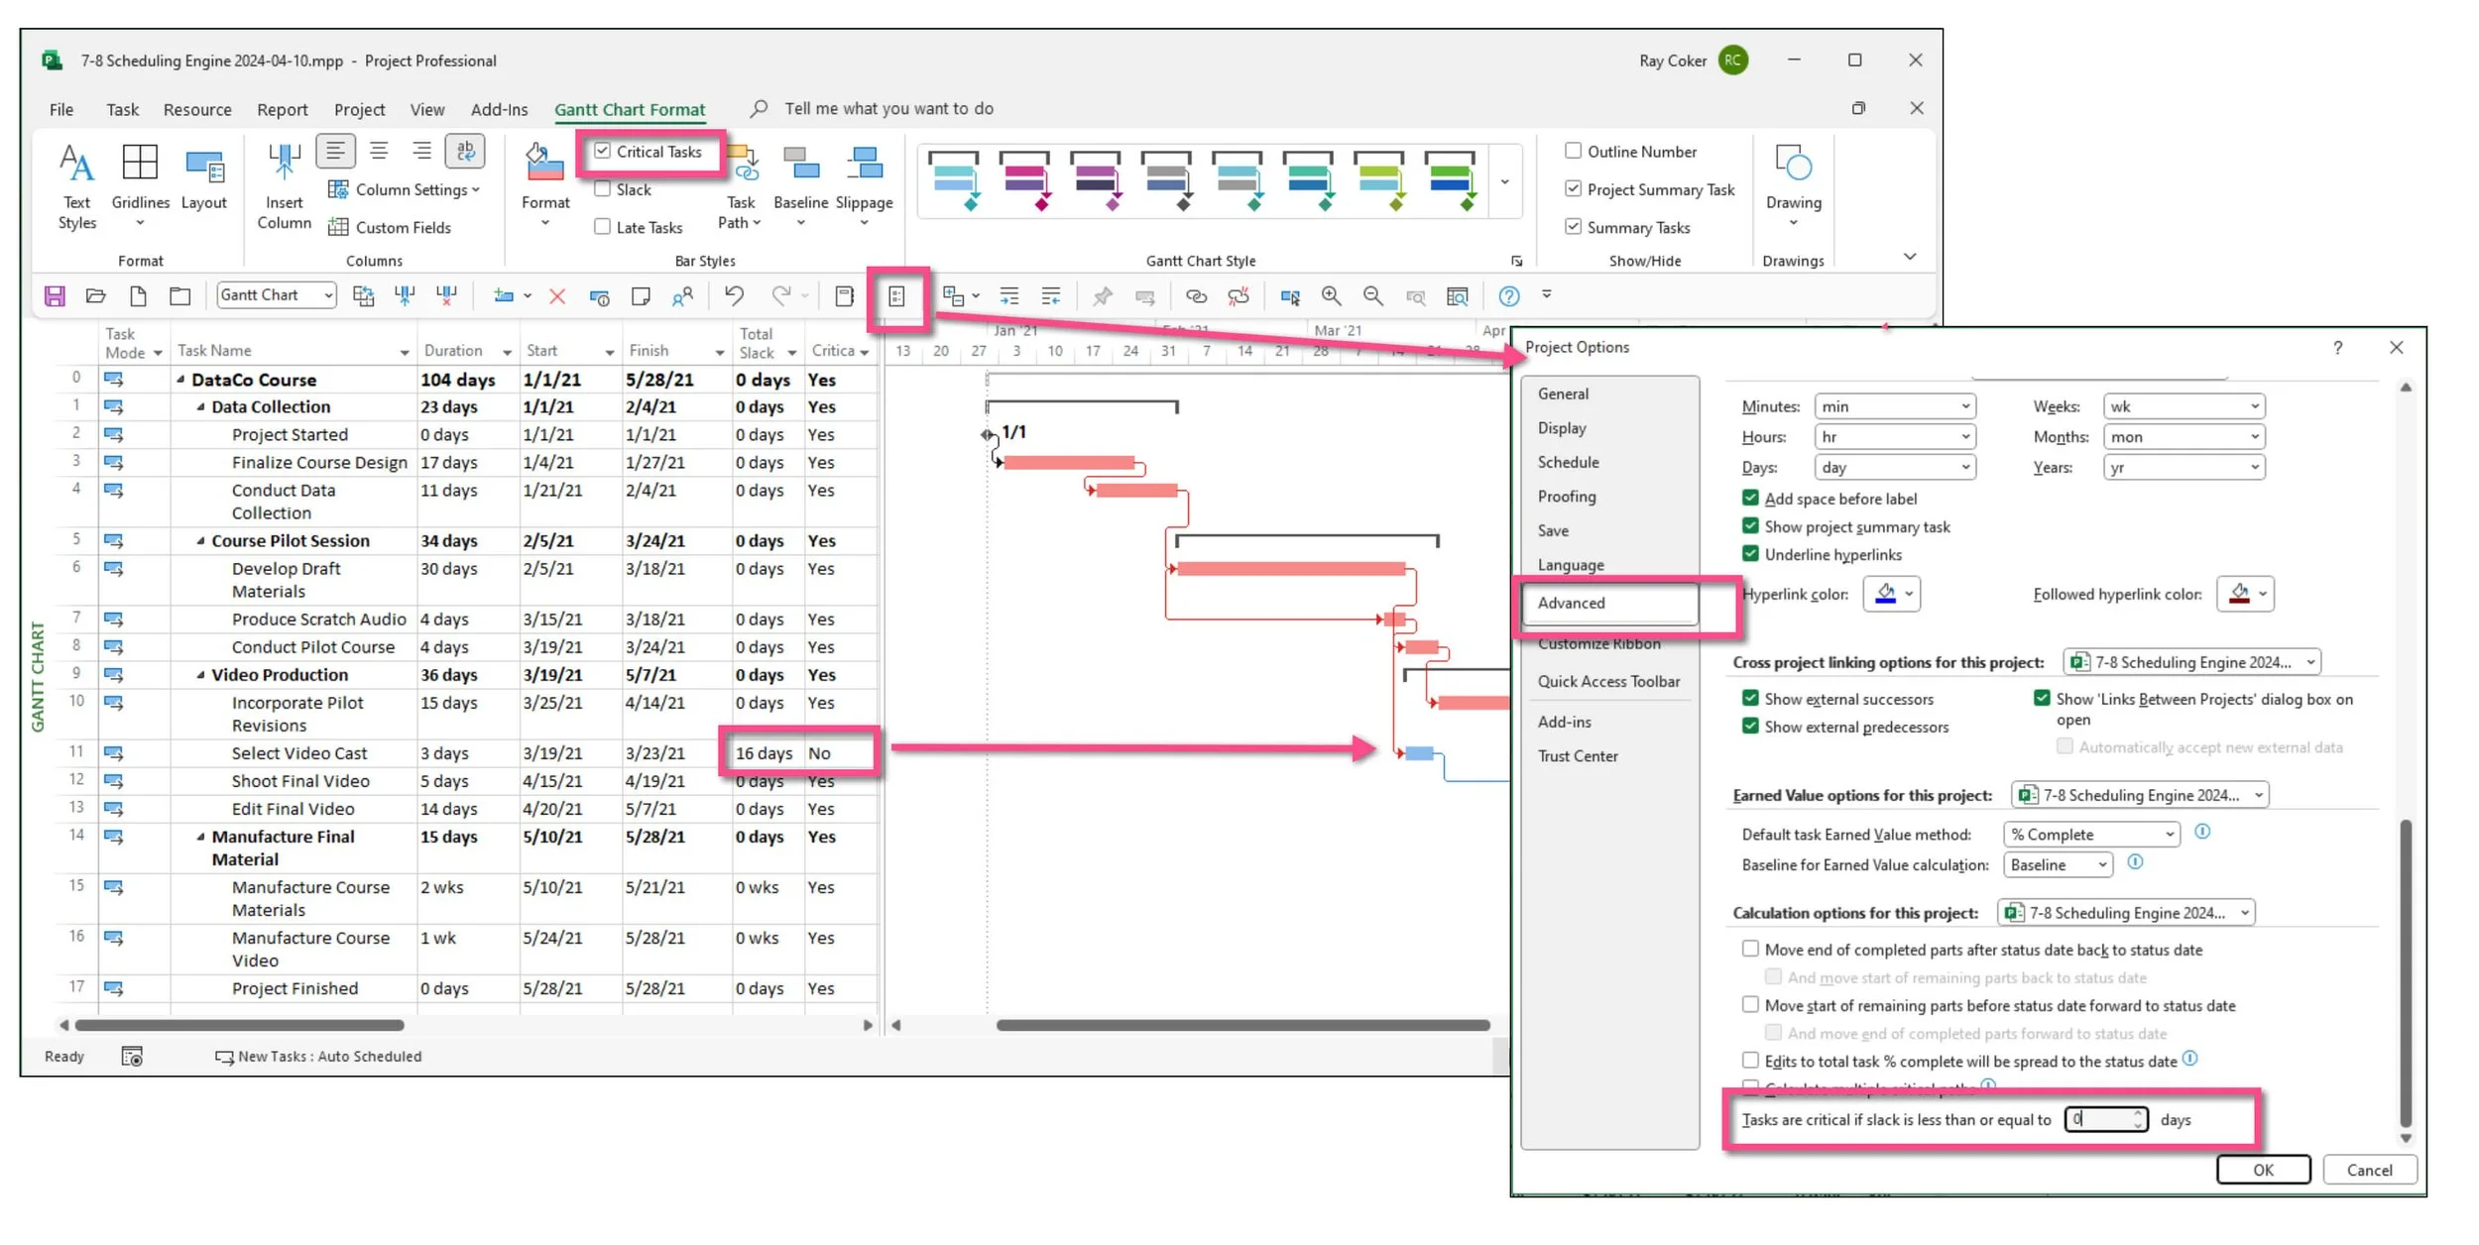Image resolution: width=2479 pixels, height=1245 pixels.
Task: Open the Followed hyperlink color picker
Action: pos(2246,594)
